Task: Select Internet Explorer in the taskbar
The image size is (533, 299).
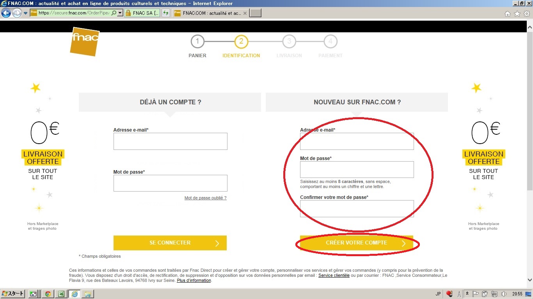Action: click(74, 294)
